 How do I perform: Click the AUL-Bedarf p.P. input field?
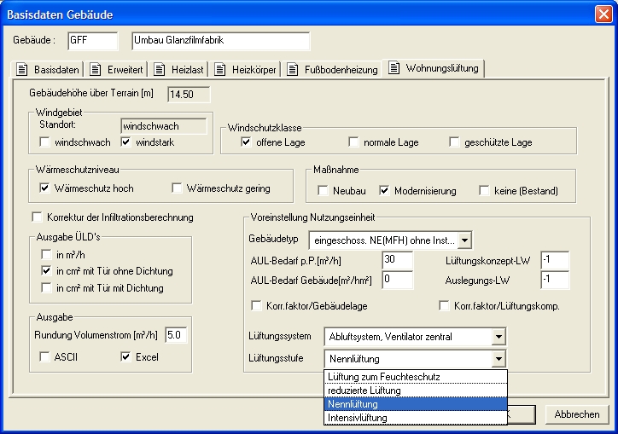(x=398, y=259)
